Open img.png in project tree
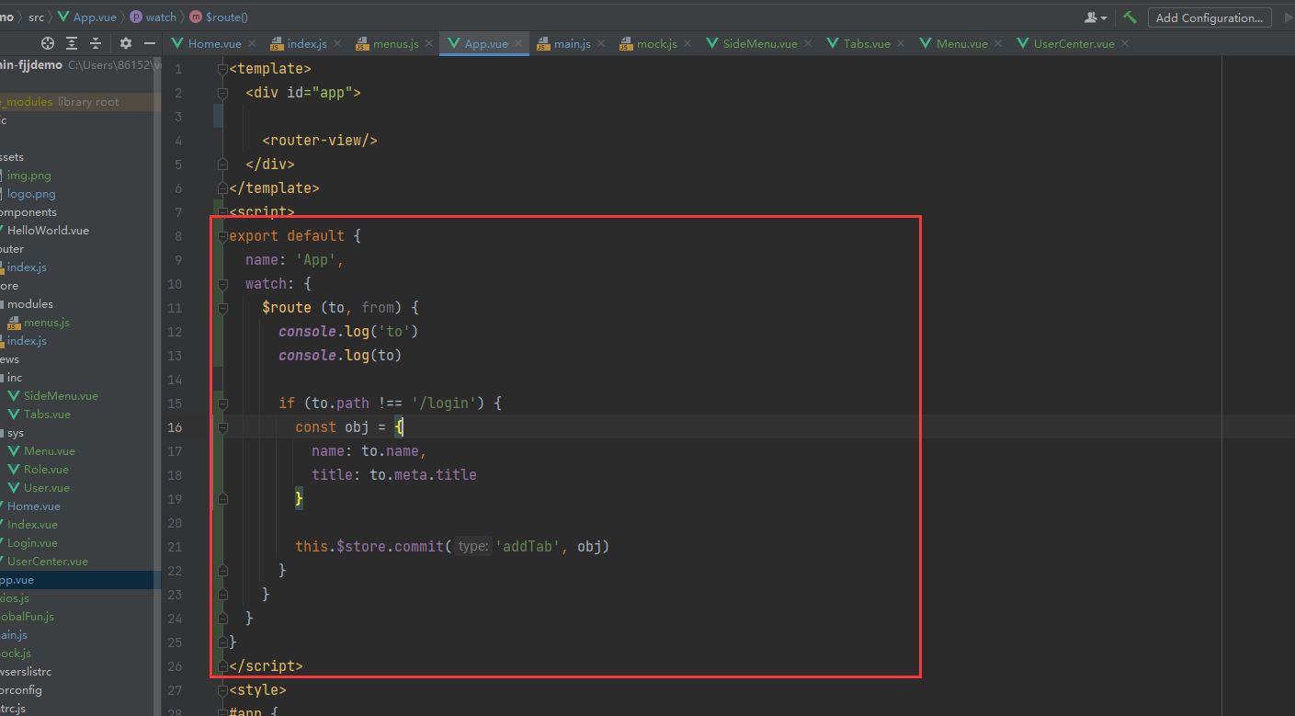 point(28,176)
